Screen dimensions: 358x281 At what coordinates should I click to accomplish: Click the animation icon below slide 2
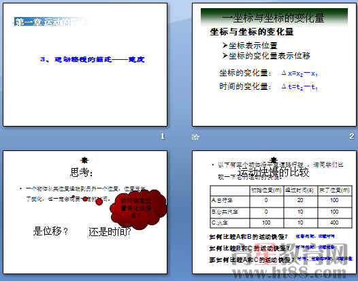(195, 137)
